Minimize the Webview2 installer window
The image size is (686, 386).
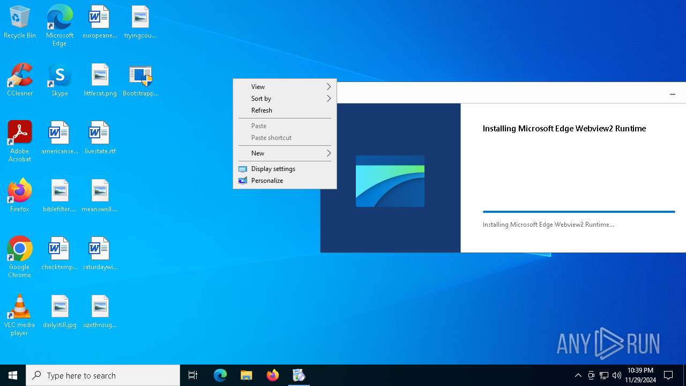pyautogui.click(x=672, y=94)
